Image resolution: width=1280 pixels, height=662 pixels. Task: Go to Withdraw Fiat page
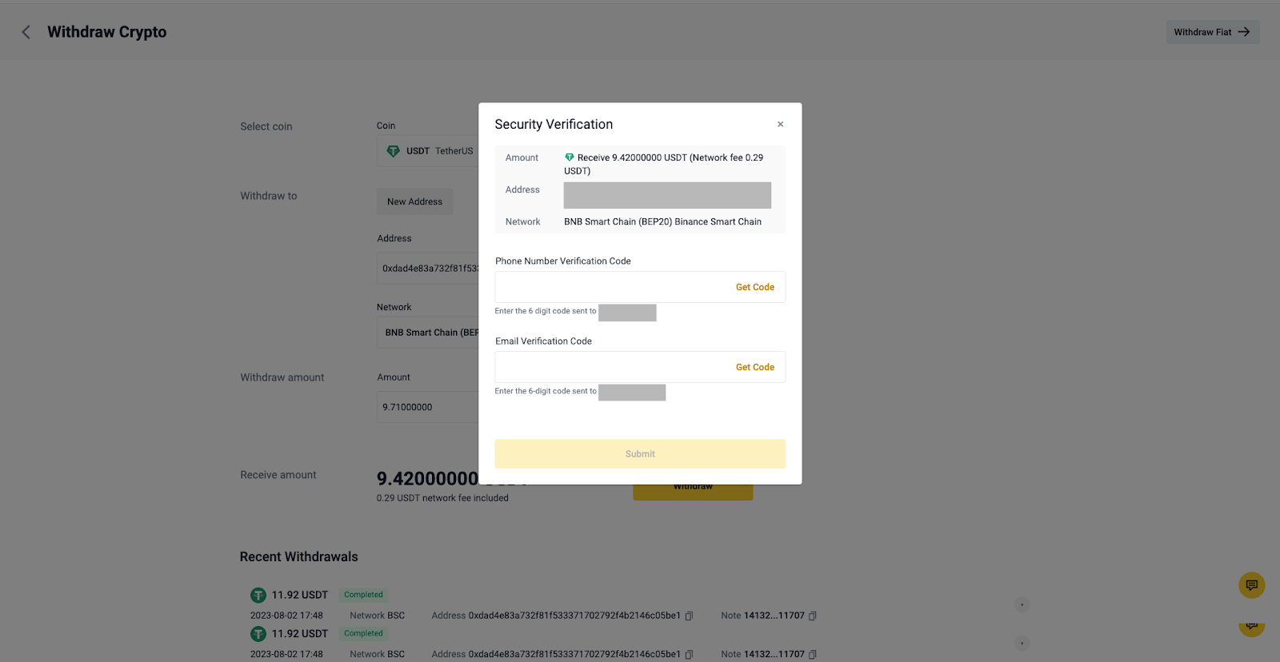[1212, 32]
